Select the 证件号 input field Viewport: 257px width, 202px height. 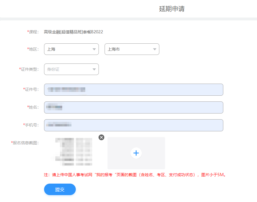click(133, 90)
